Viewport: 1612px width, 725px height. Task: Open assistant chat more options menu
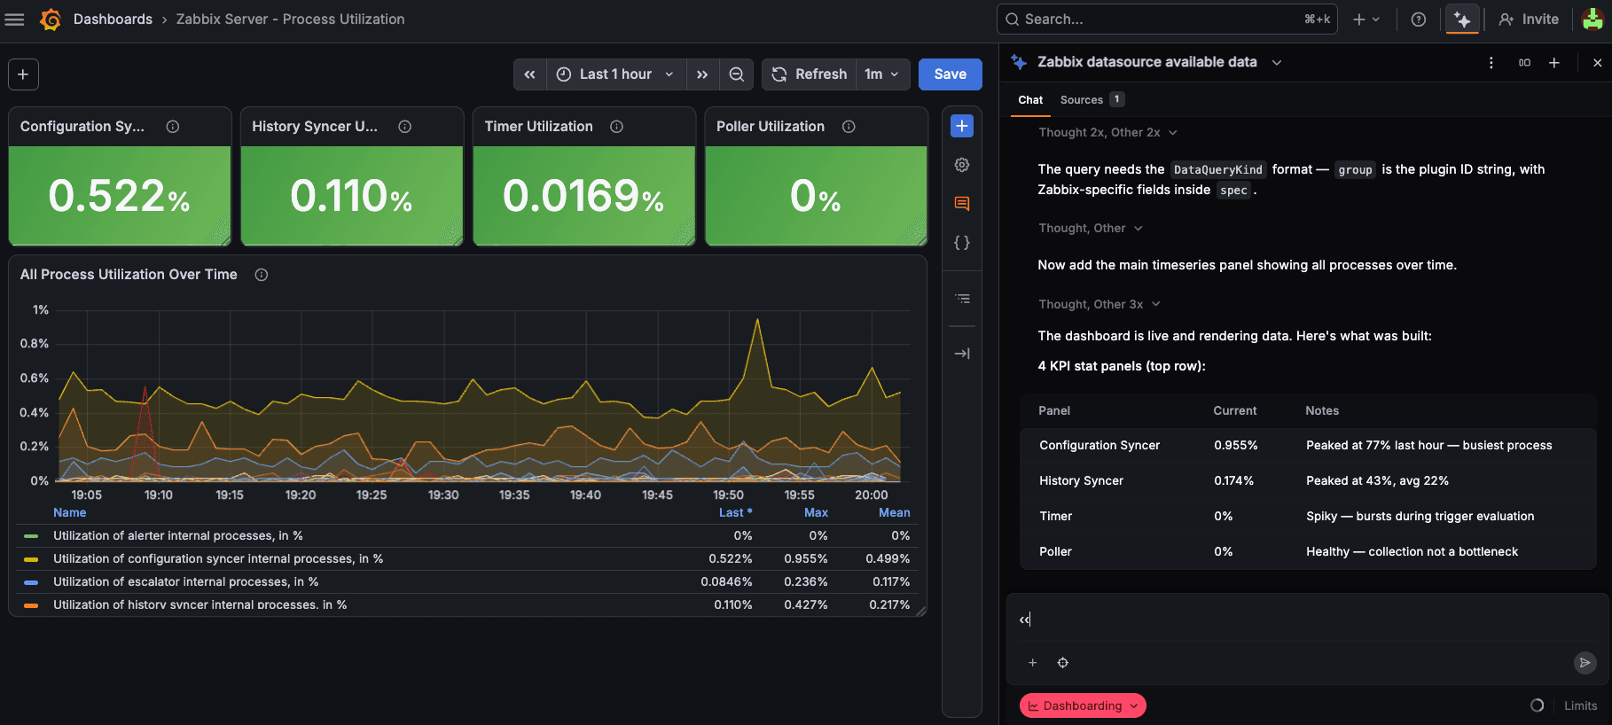[1491, 63]
